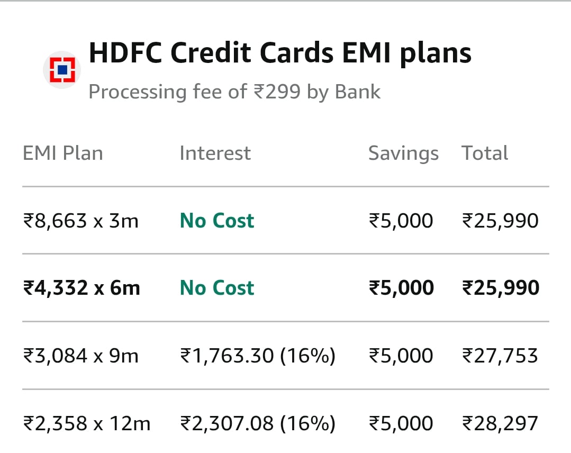
Task: Click ₹25,990 total in 3m row
Action: click(x=500, y=221)
